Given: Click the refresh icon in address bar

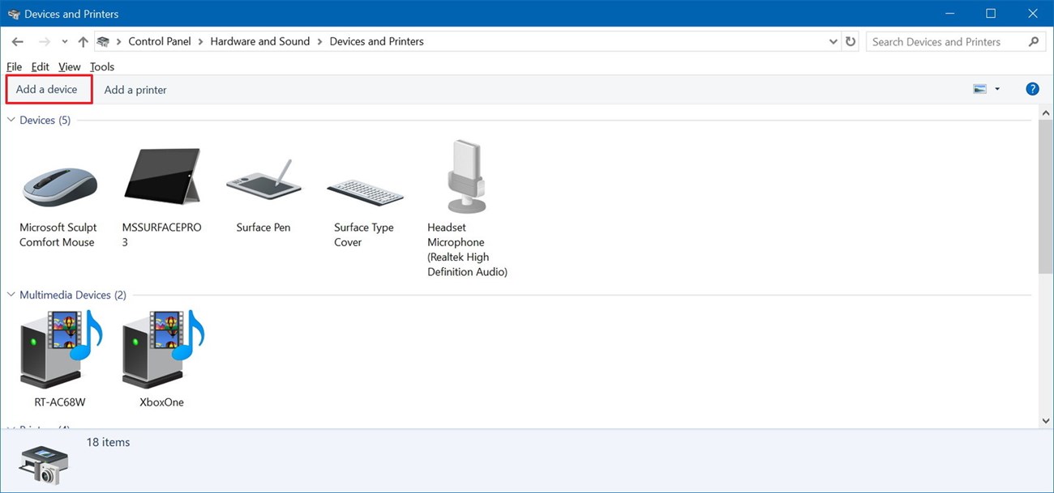Looking at the screenshot, I should click(850, 41).
